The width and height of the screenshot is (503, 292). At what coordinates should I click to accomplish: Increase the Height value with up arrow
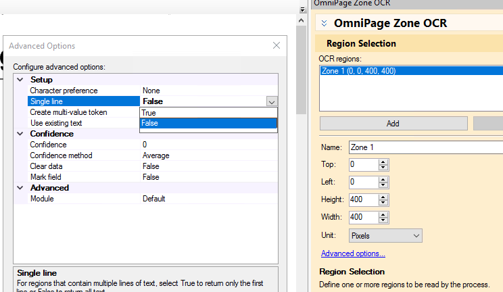(383, 197)
